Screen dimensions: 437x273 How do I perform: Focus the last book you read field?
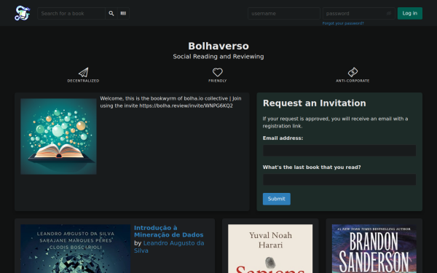339,180
